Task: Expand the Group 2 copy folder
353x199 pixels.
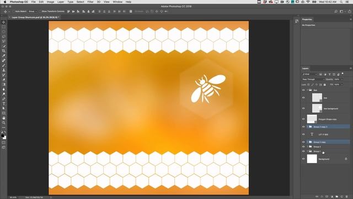Action: (x=308, y=142)
